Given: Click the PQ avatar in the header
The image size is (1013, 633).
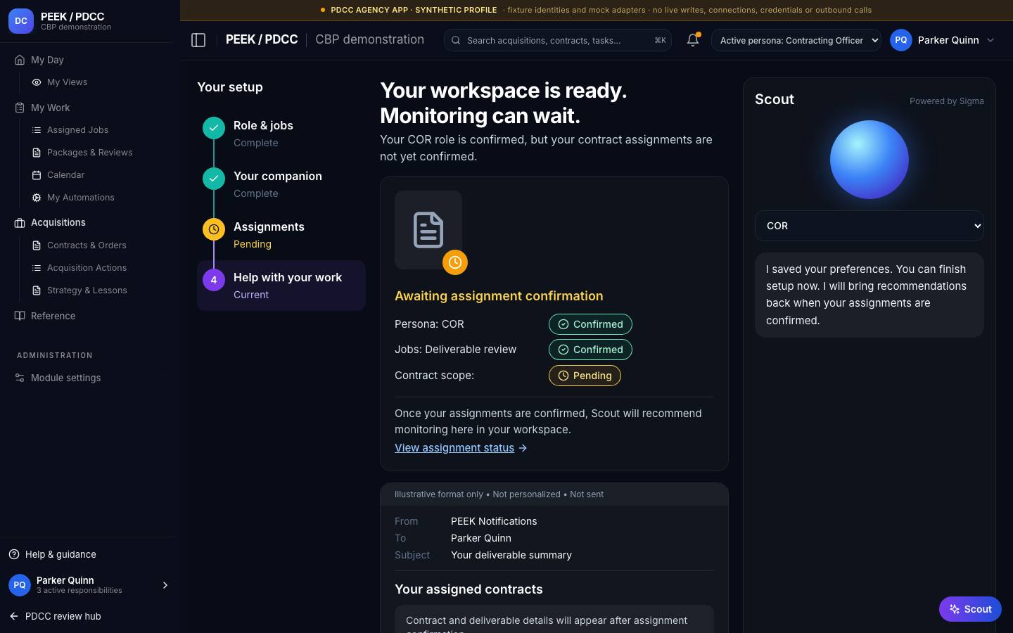Looking at the screenshot, I should pos(901,40).
